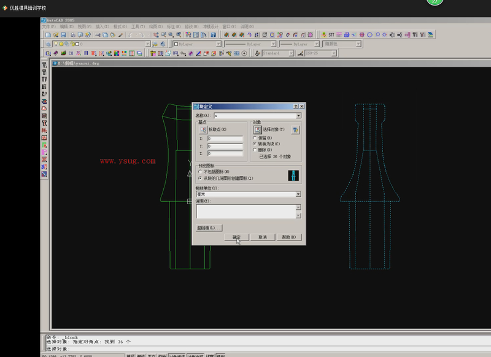Click the Z base point input field

[225, 153]
